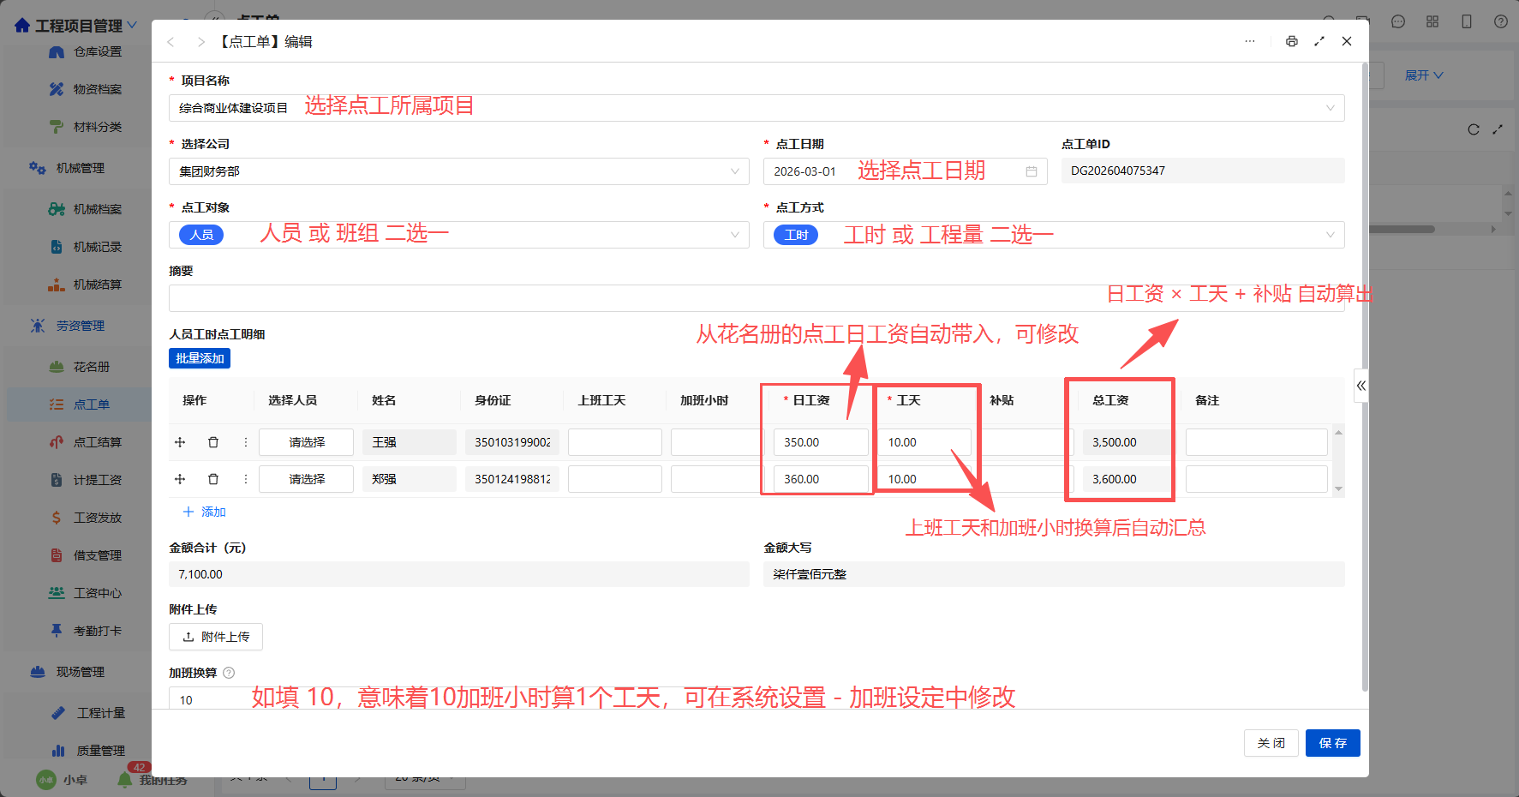Go to previous record arrow in header
This screenshot has height=797, width=1519.
(170, 42)
